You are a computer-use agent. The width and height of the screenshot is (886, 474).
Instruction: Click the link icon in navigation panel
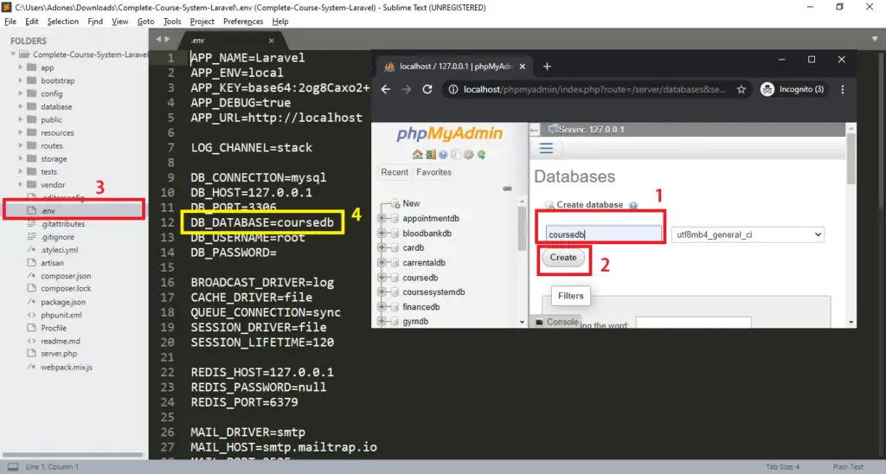click(507, 189)
